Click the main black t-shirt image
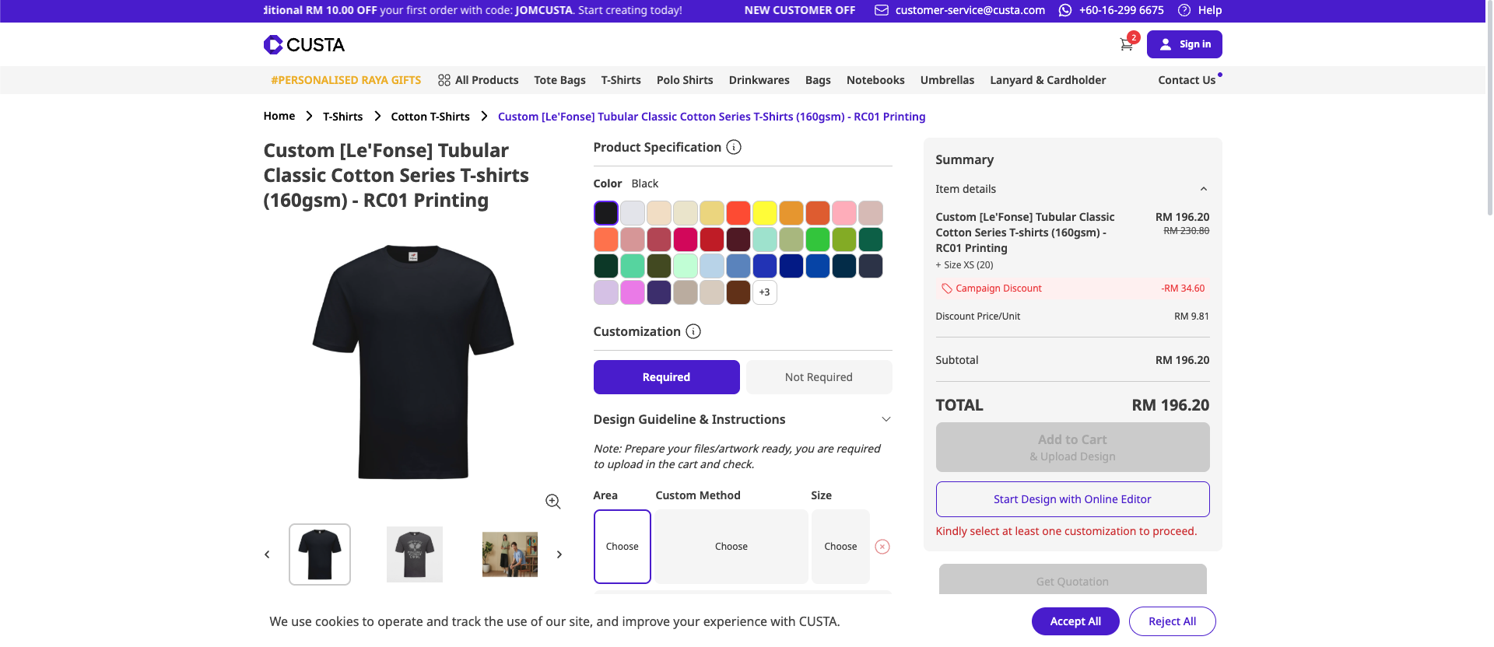The width and height of the screenshot is (1494, 647). (x=413, y=362)
